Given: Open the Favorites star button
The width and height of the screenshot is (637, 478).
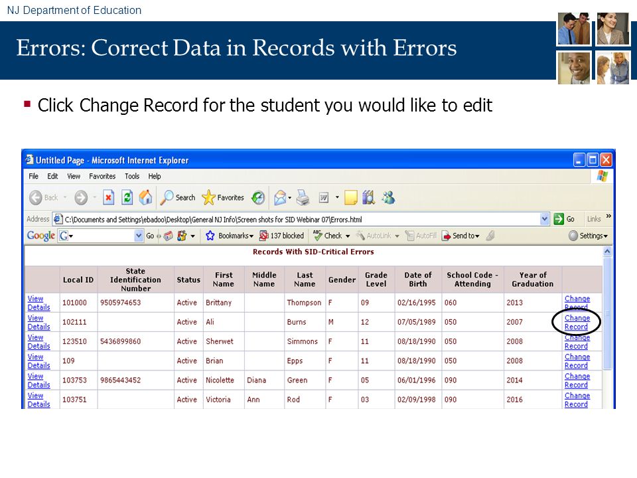Looking at the screenshot, I should coord(223,198).
